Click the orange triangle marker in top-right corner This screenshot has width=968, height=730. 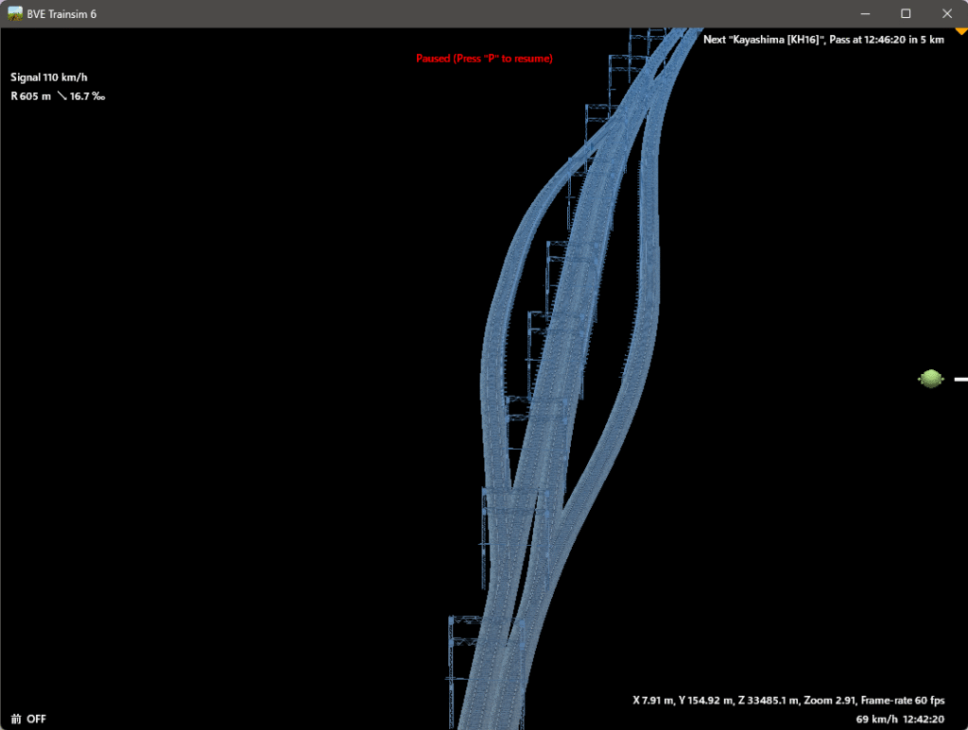(960, 32)
